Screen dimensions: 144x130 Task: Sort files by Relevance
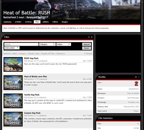[61, 54]
